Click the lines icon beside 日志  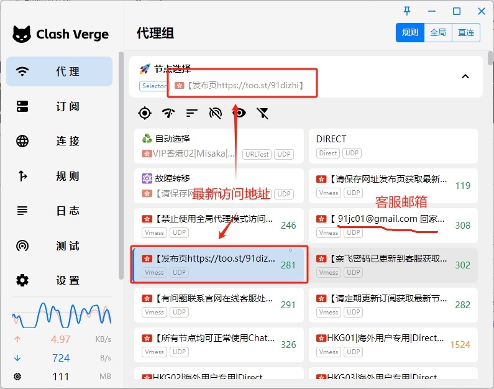tap(22, 211)
